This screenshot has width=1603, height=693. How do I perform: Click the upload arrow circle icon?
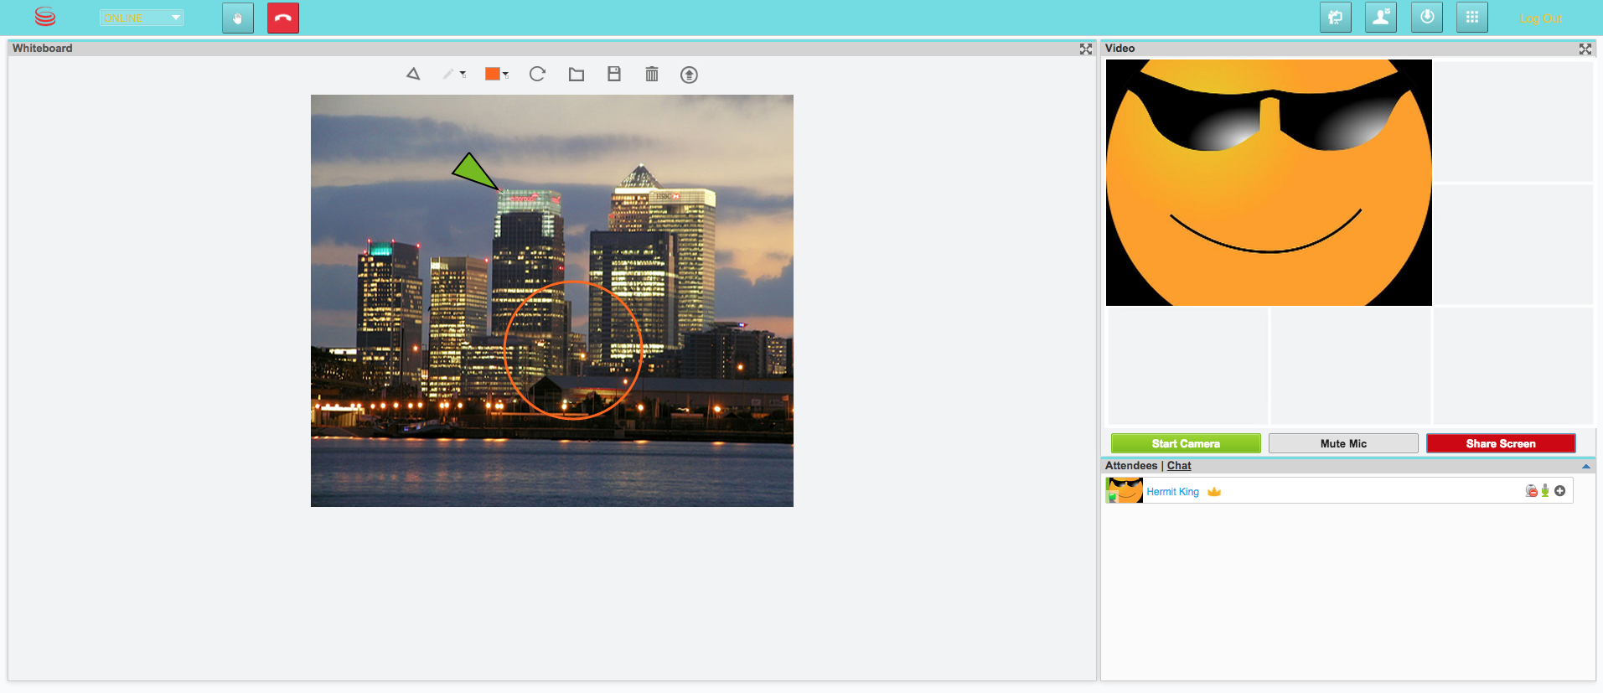tap(689, 75)
